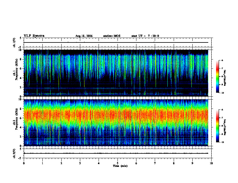
Task: Click the time-axis tick label "6"
Action: 136,163
